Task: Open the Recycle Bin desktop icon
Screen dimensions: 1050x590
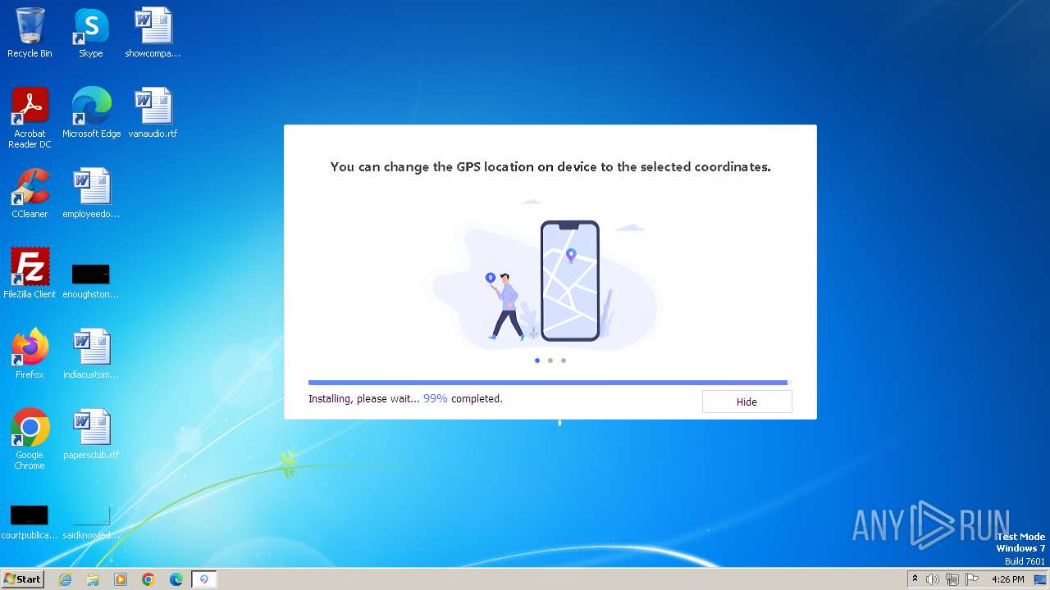Action: [x=30, y=33]
